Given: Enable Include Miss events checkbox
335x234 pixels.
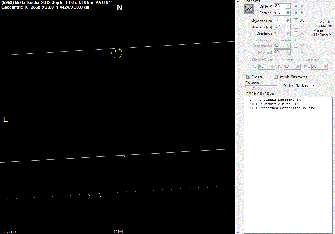Looking at the screenshot, I should pyautogui.click(x=276, y=77).
